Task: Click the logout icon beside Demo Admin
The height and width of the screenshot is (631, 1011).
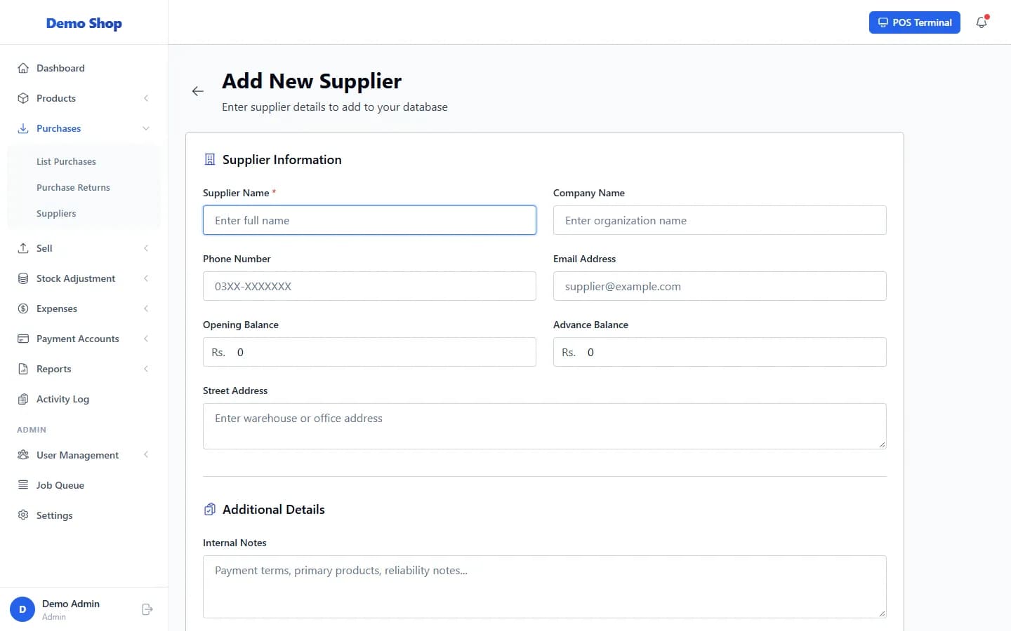Action: pos(147,609)
